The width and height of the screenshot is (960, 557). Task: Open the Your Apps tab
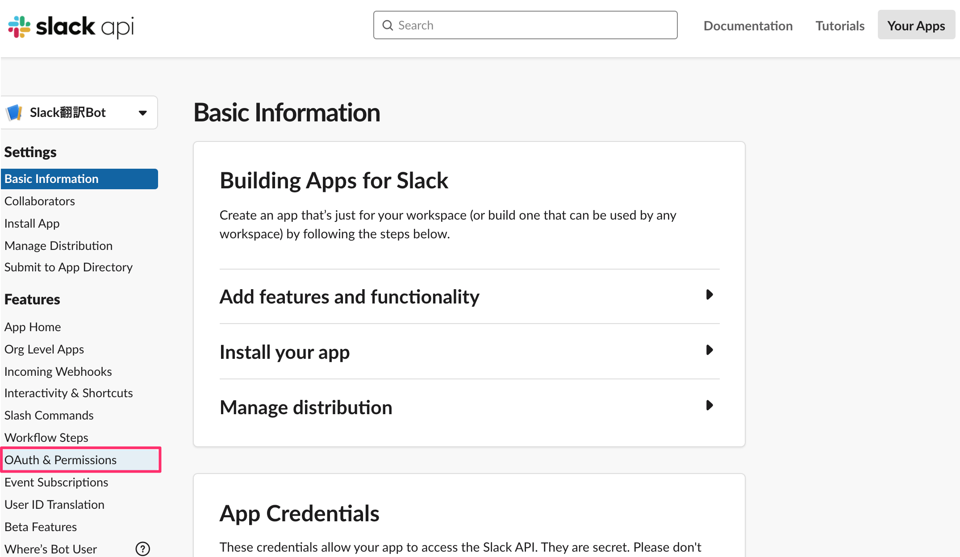(916, 25)
